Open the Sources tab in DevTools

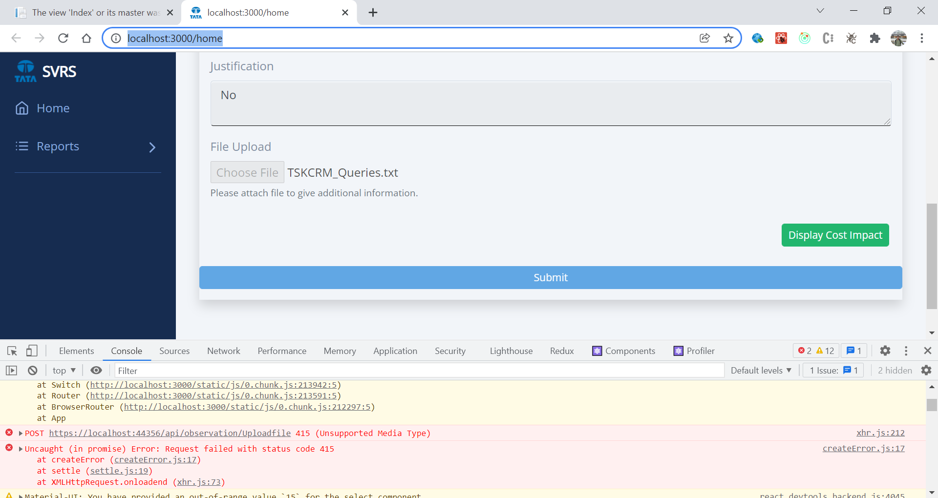point(174,351)
